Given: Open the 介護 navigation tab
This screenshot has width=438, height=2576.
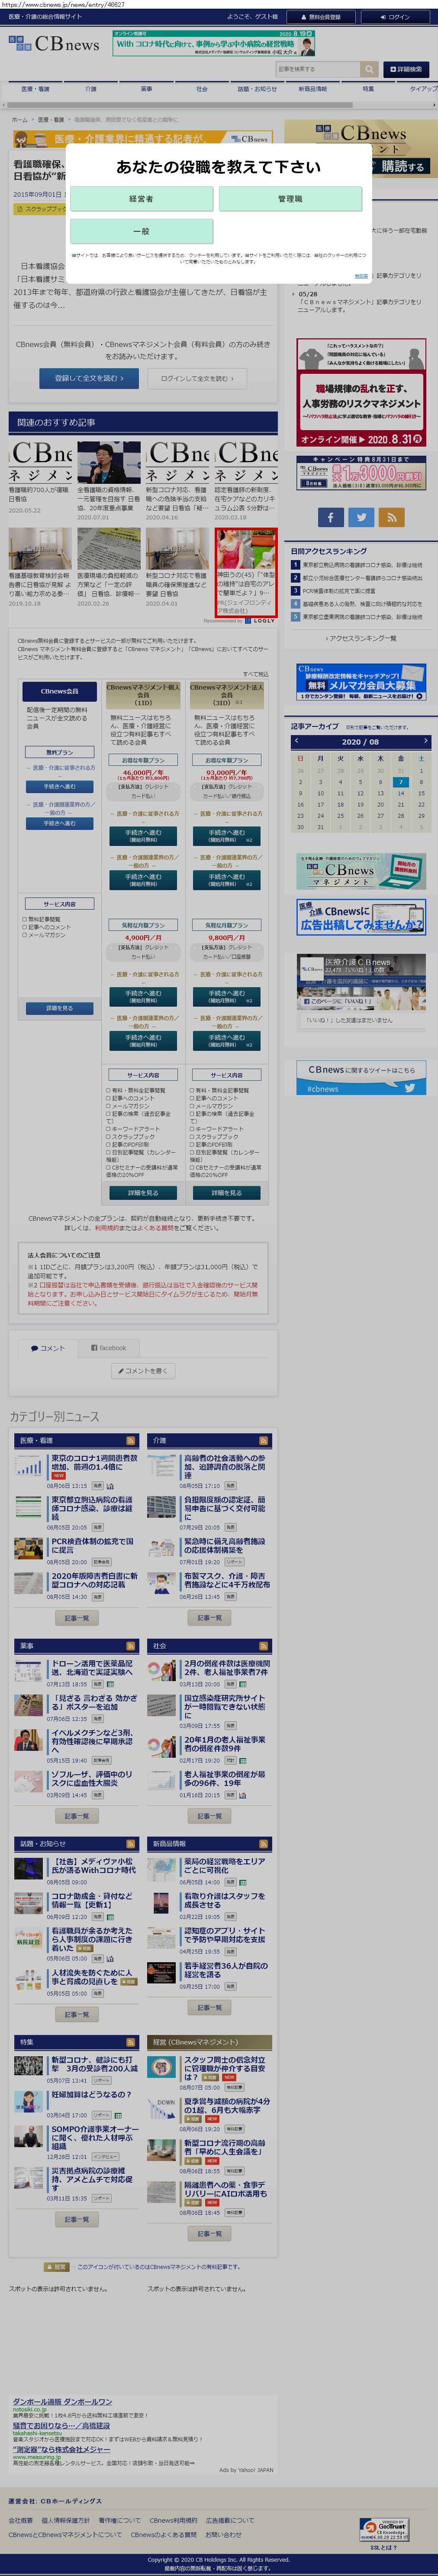Looking at the screenshot, I should (x=90, y=89).
